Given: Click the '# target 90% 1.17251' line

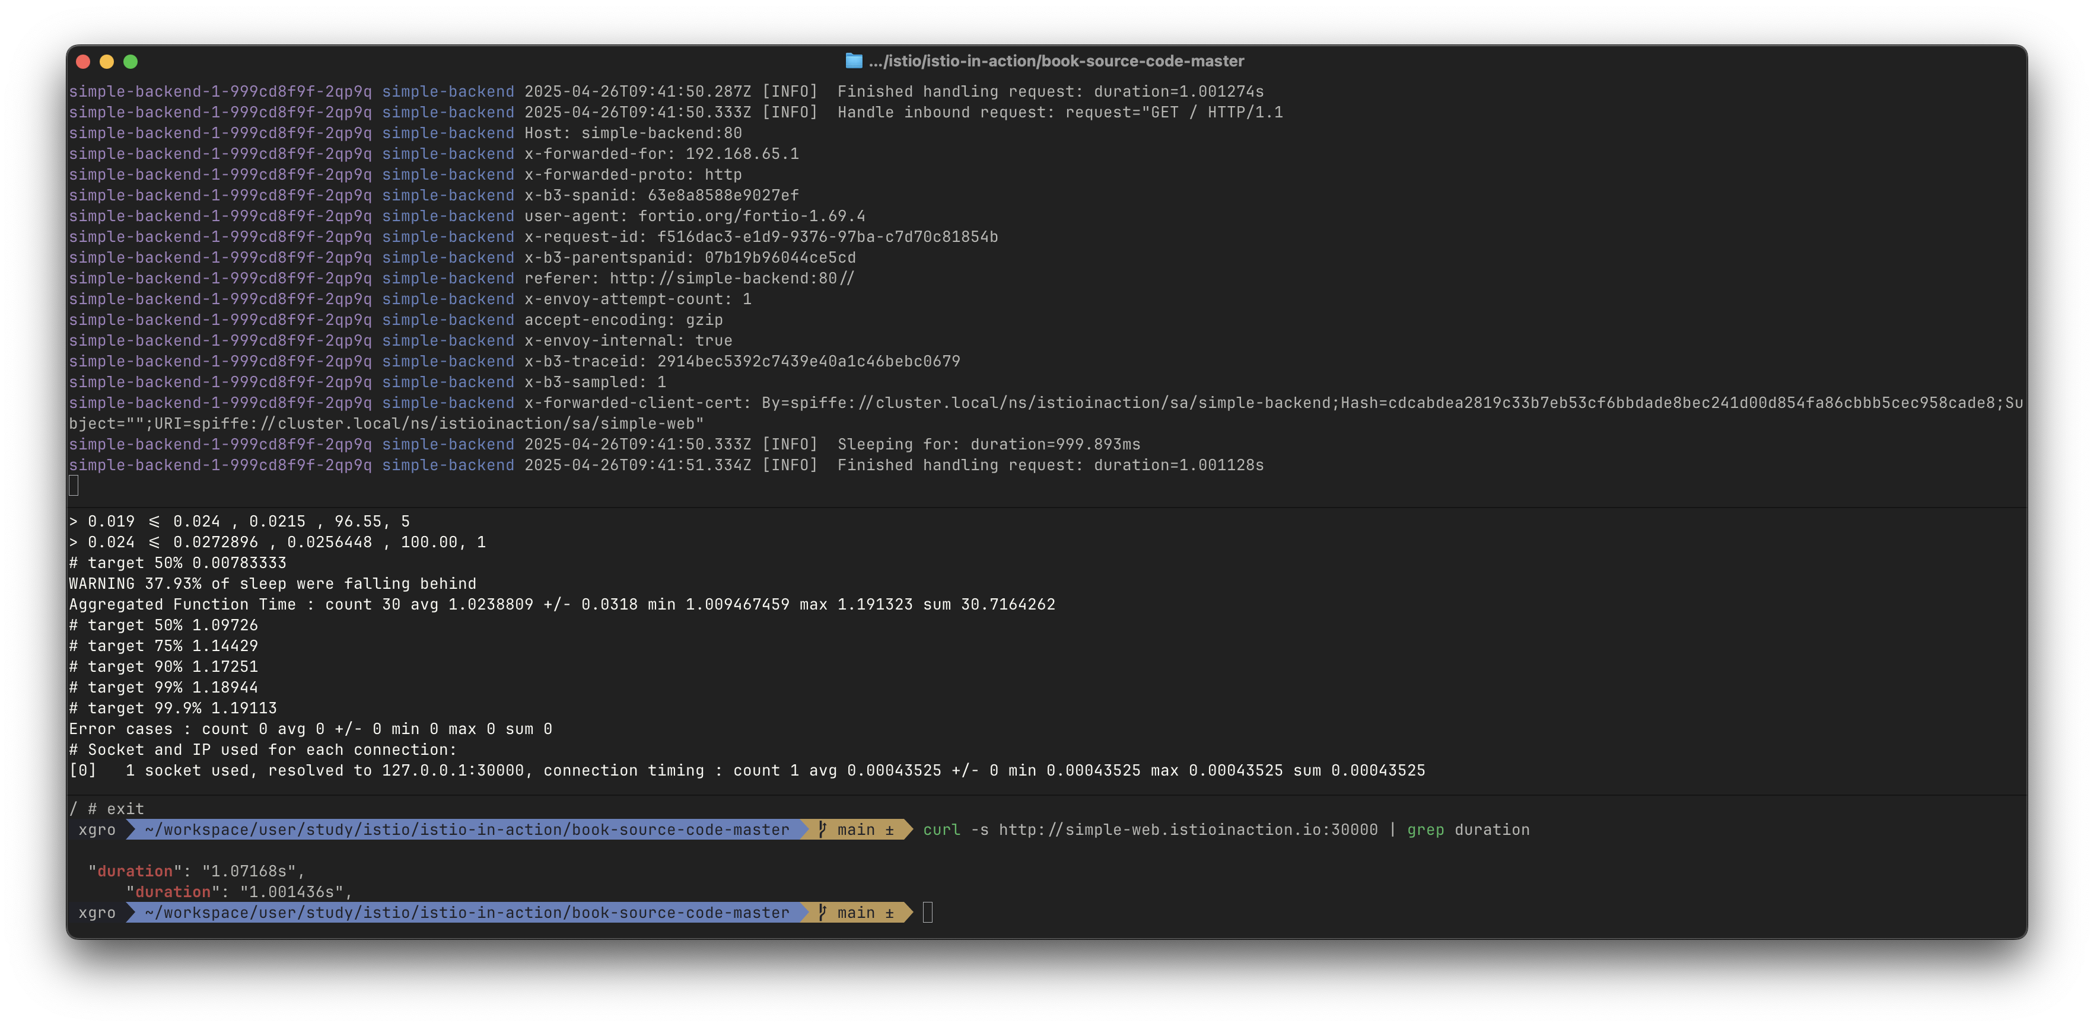Looking at the screenshot, I should [x=163, y=666].
